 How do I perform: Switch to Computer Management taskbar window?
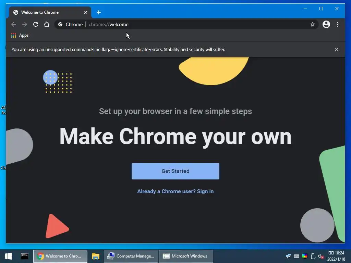(131, 256)
